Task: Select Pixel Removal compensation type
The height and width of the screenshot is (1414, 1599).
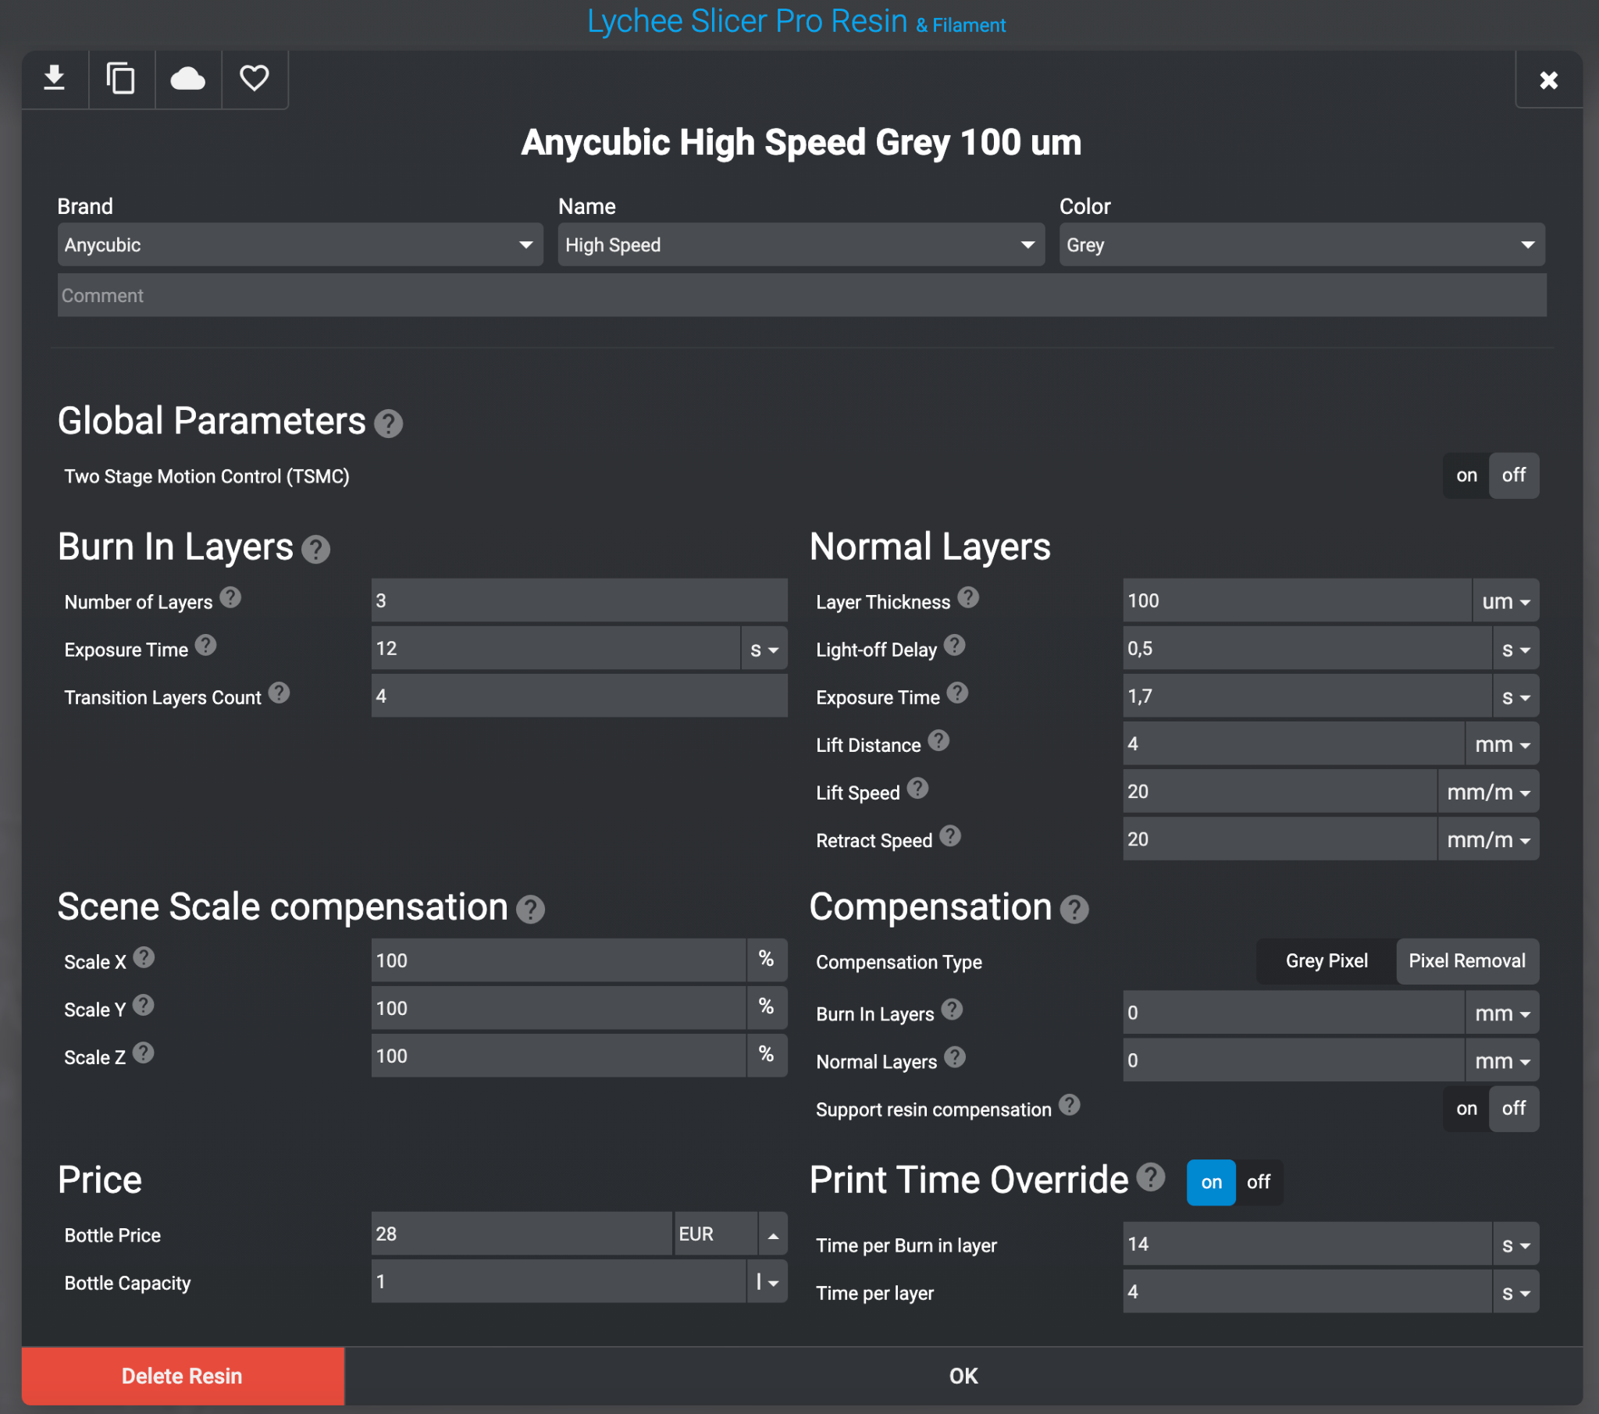Action: tap(1467, 961)
